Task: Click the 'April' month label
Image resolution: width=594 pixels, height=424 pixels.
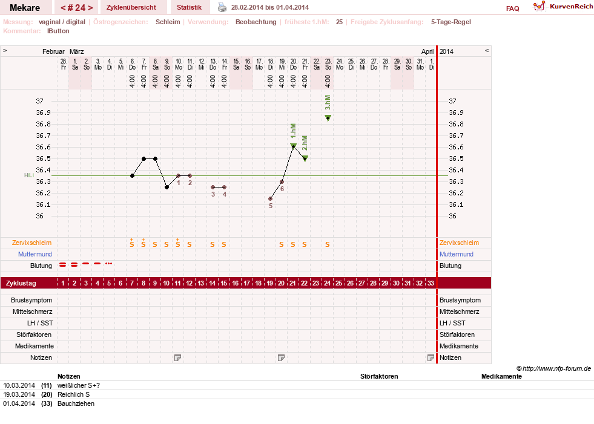Action: 427,51
